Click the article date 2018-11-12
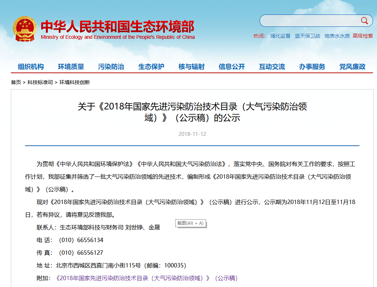Image resolution: width=377 pixels, height=287 pixels. [x=192, y=134]
